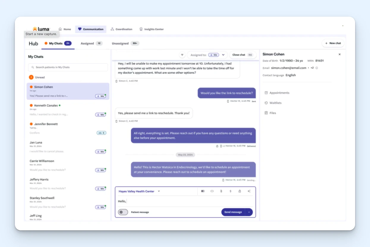Switch to the My Chats tab

[58, 43]
